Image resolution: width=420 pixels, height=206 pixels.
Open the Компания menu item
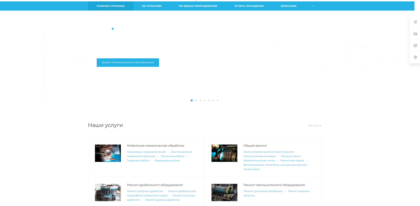click(x=288, y=6)
